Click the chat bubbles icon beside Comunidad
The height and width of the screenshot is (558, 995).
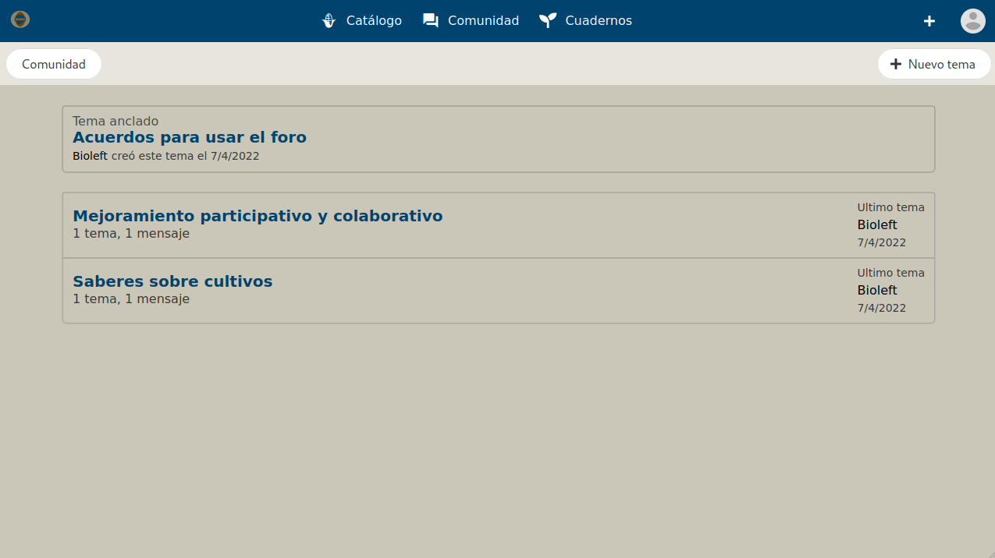[x=431, y=21]
